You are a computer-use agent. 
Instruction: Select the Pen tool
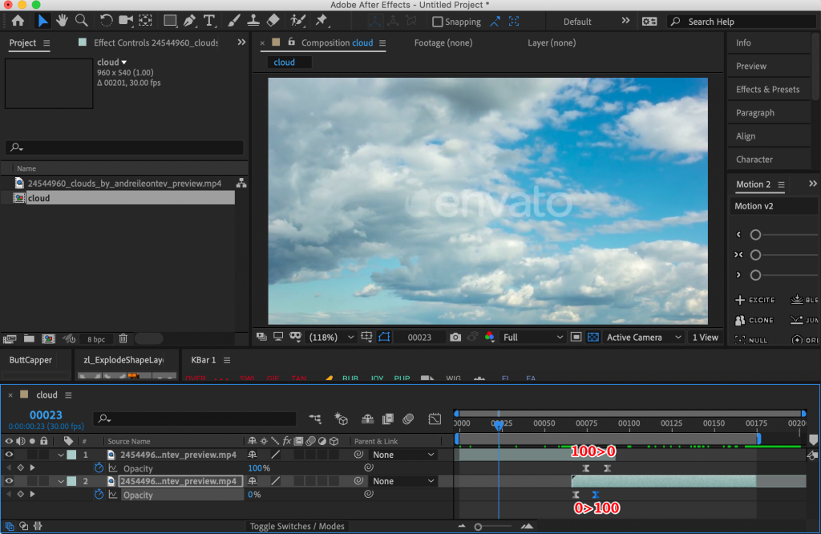point(190,21)
